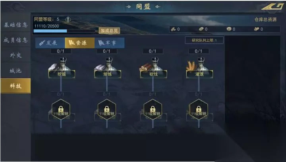Select the 砍伐 logging technology icon
This screenshot has width=286, height=162.
[154, 67]
